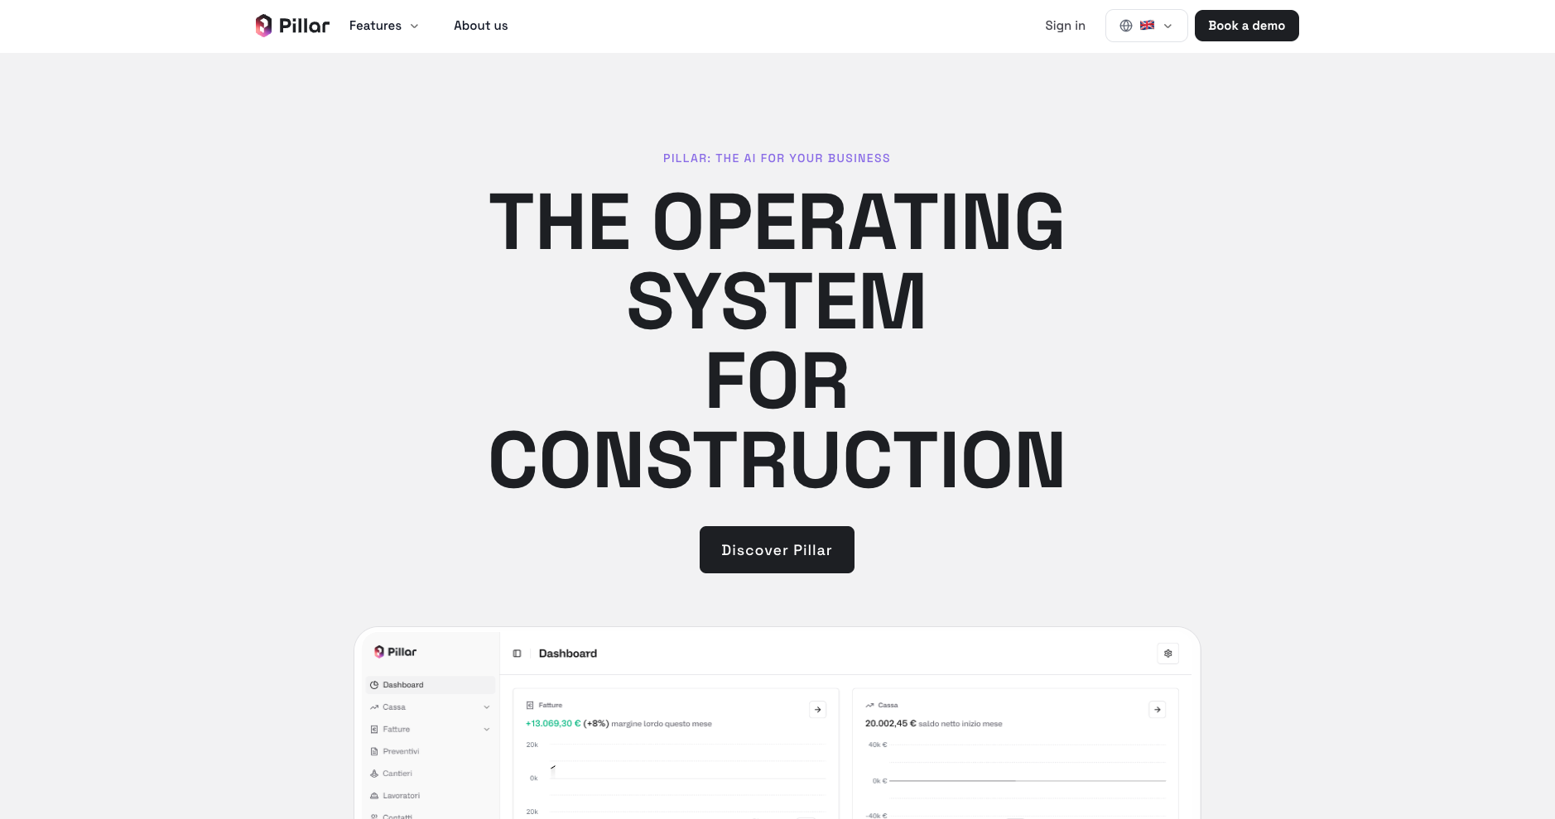The image size is (1555, 819).
Task: Toggle the dashboard sidebar panel icon
Action: pos(517,654)
